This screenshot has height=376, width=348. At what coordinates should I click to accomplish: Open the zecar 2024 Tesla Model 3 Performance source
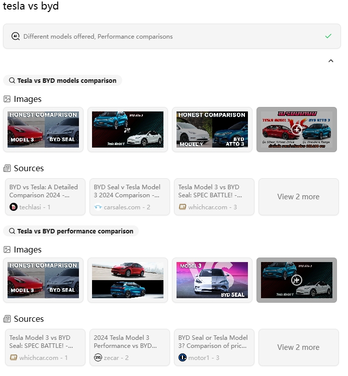point(130,347)
